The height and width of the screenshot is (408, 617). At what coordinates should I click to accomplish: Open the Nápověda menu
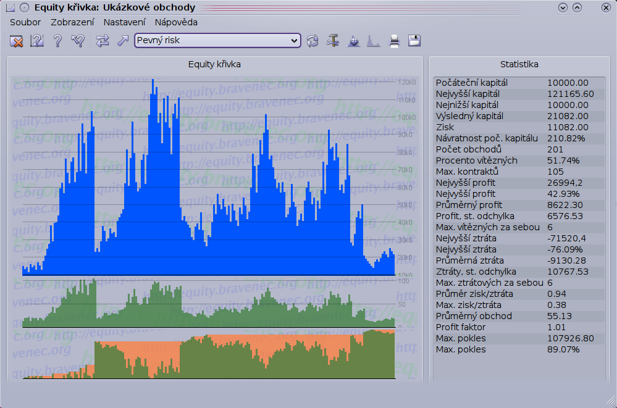click(x=176, y=22)
